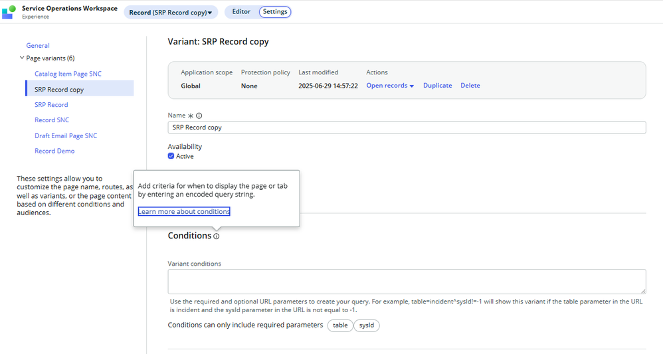Click the Service Operations Workspace logo icon

(x=9, y=12)
